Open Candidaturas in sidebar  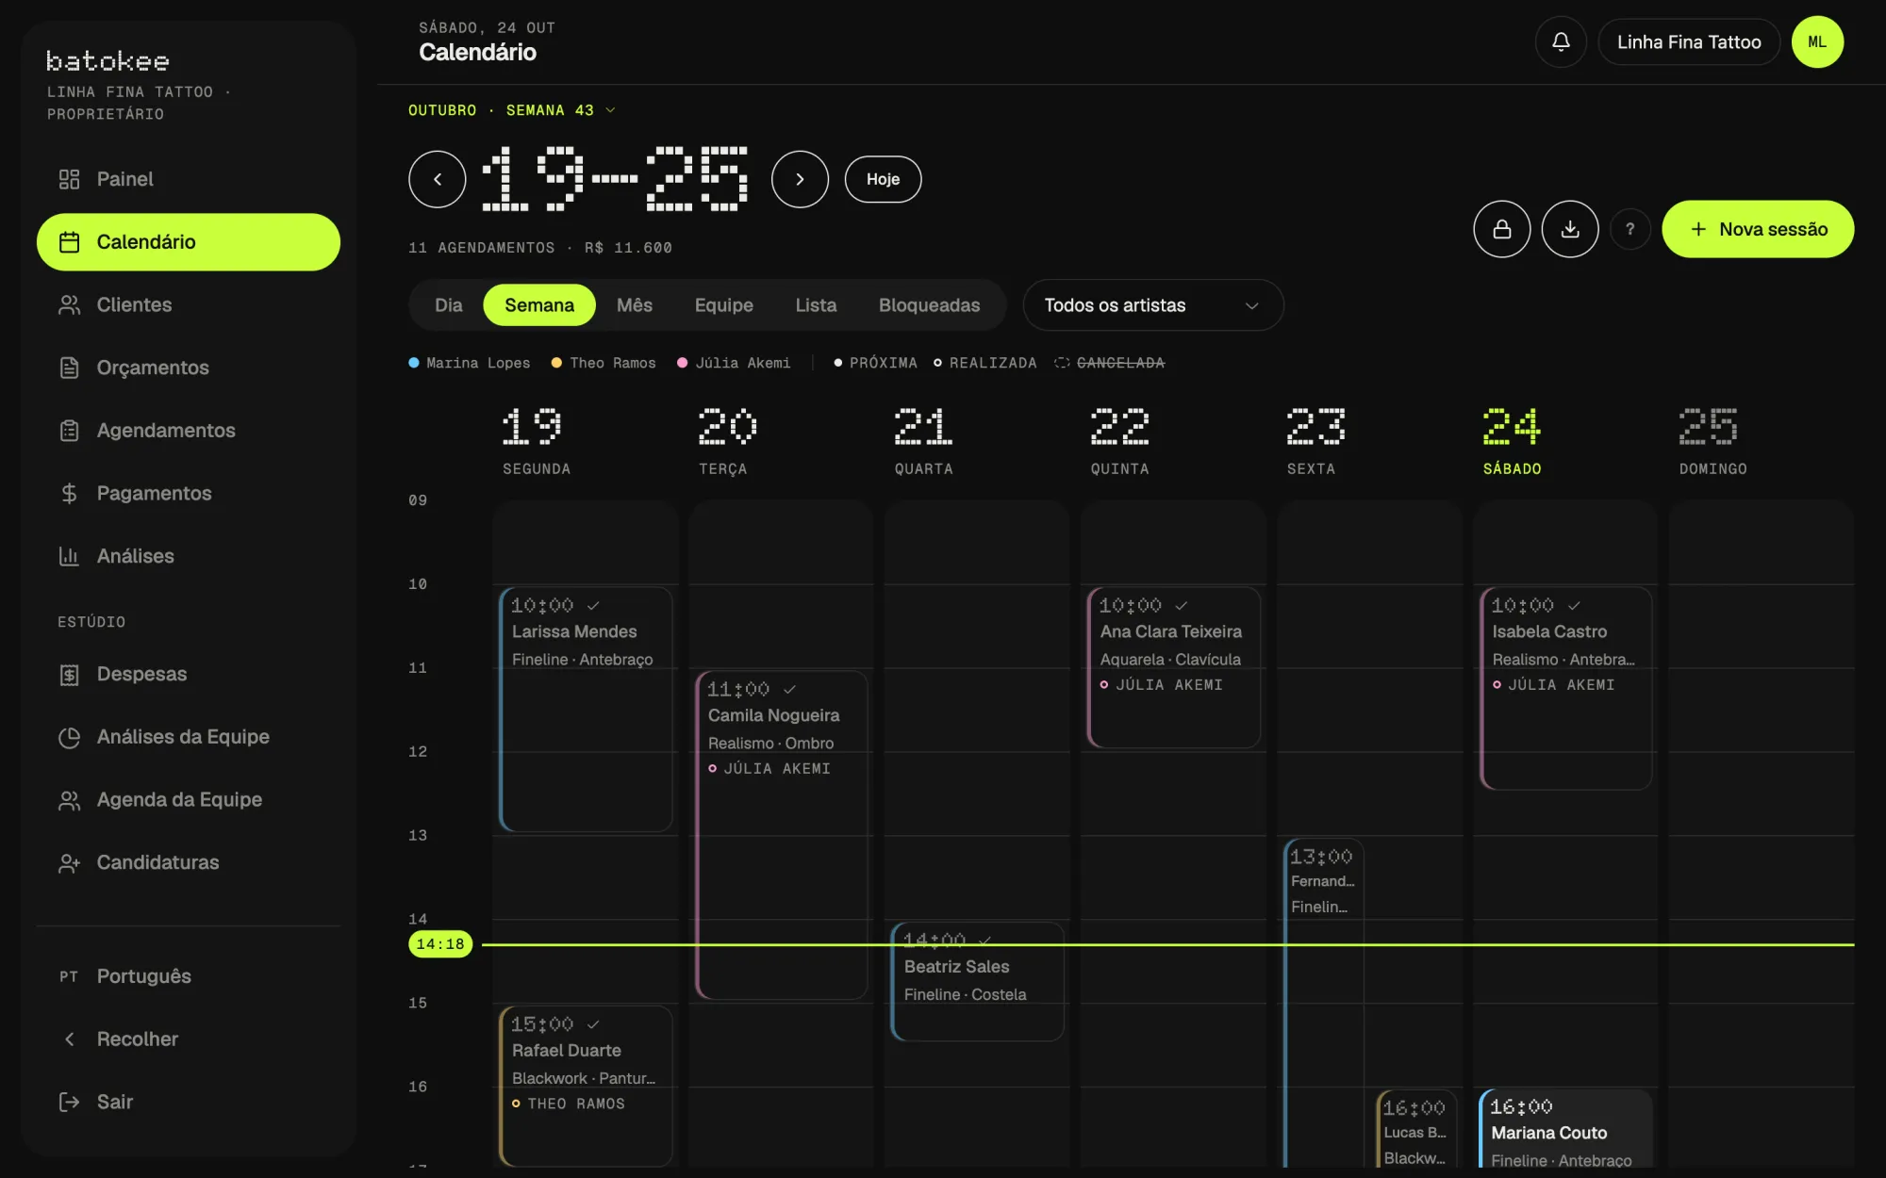click(189, 862)
